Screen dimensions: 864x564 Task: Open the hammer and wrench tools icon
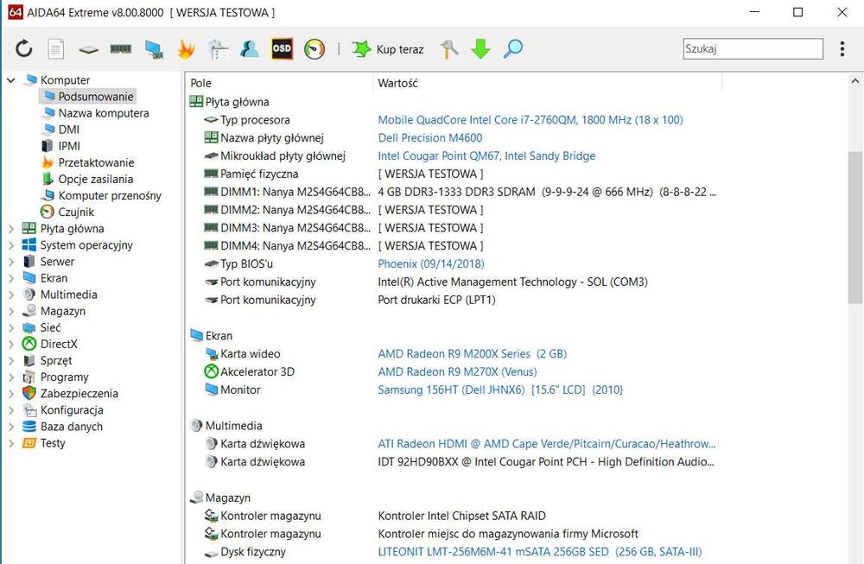[x=449, y=49]
